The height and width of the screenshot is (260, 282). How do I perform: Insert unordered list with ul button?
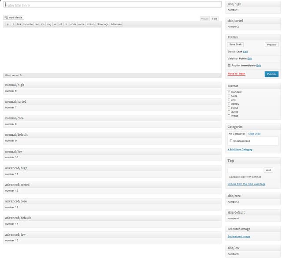tap(55, 24)
